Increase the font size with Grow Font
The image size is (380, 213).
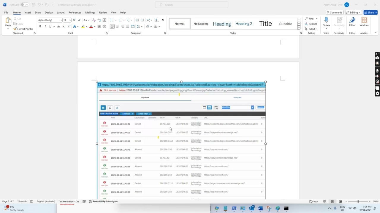pyautogui.click(x=74, y=20)
